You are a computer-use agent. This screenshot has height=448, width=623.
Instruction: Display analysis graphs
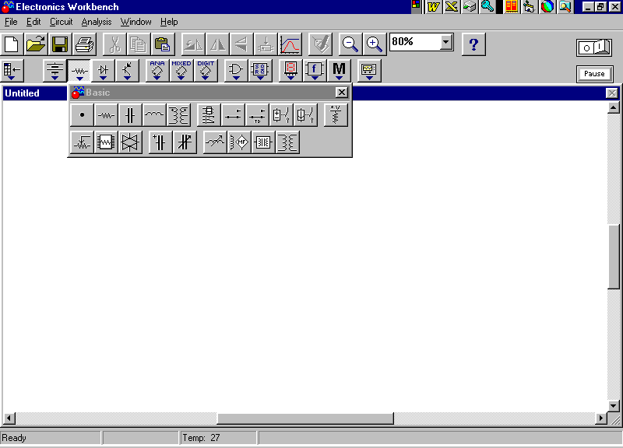point(290,44)
